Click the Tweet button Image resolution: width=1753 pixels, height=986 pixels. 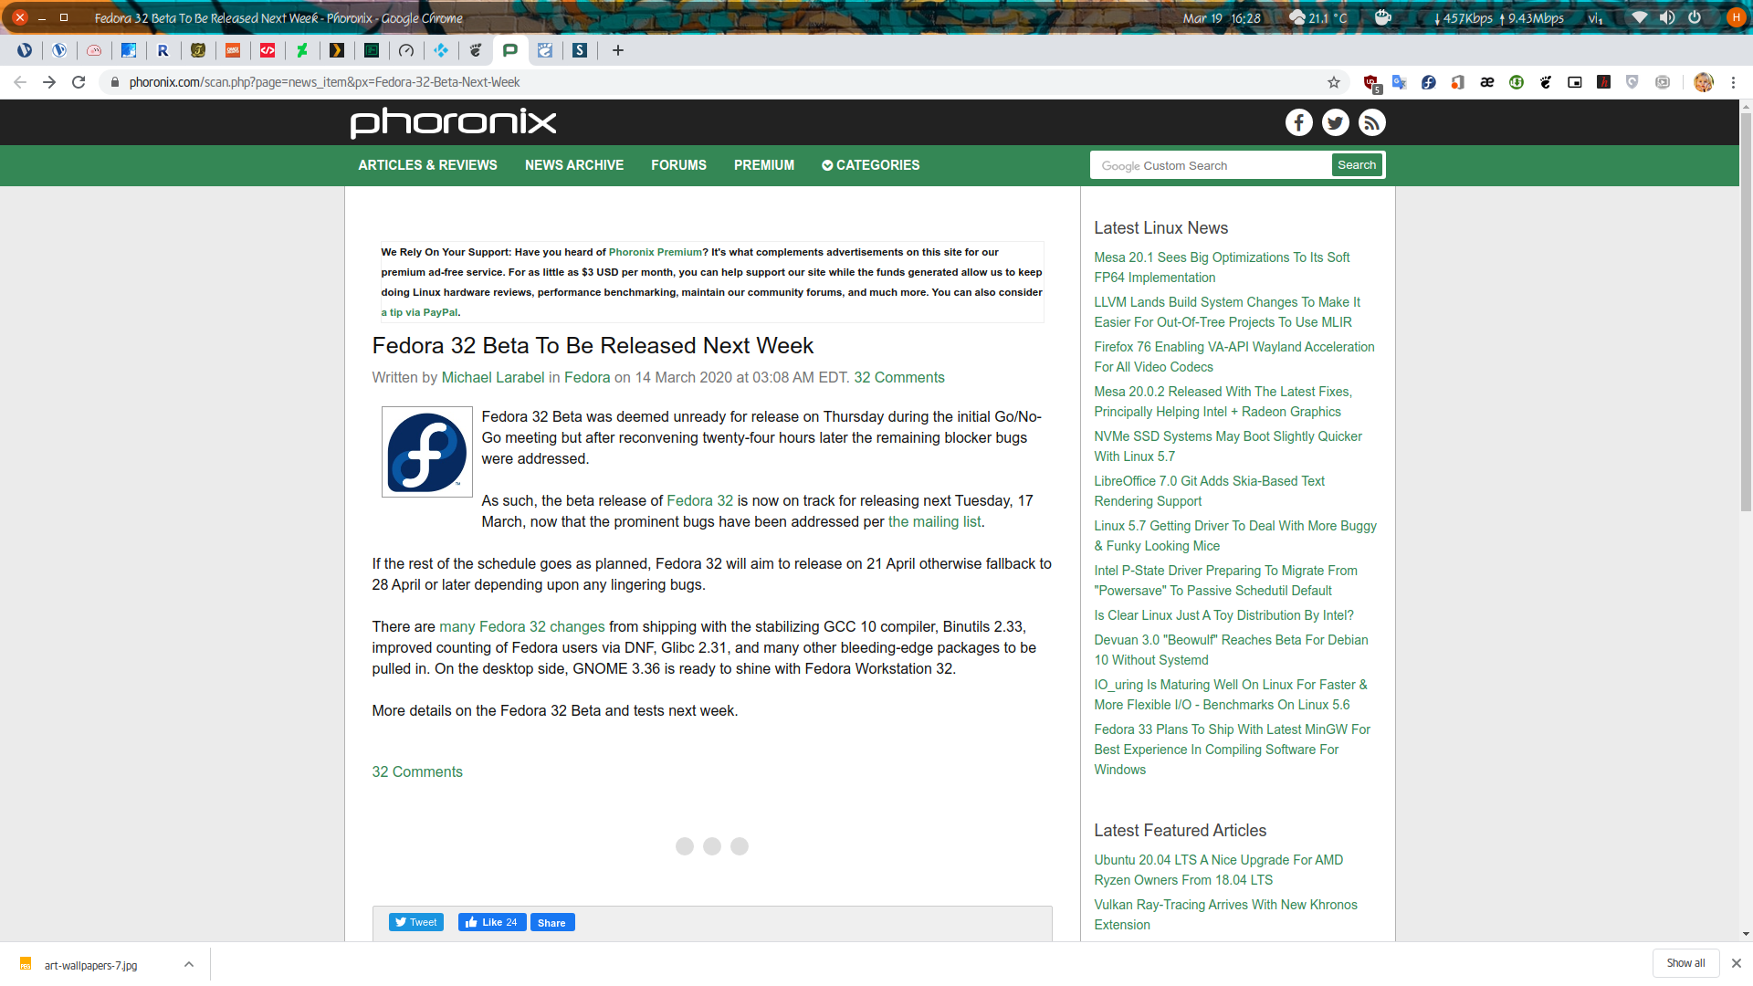click(x=416, y=922)
